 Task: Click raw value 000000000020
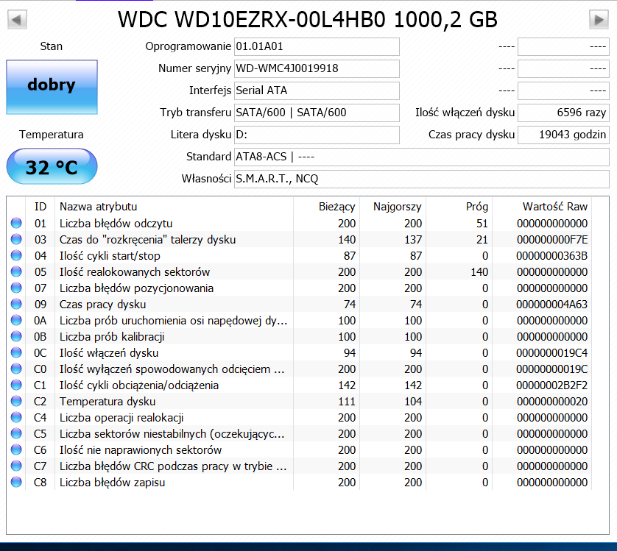pos(551,401)
